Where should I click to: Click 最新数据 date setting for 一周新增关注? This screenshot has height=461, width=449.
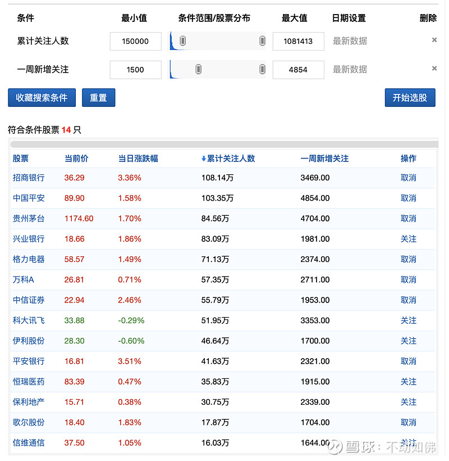point(350,69)
